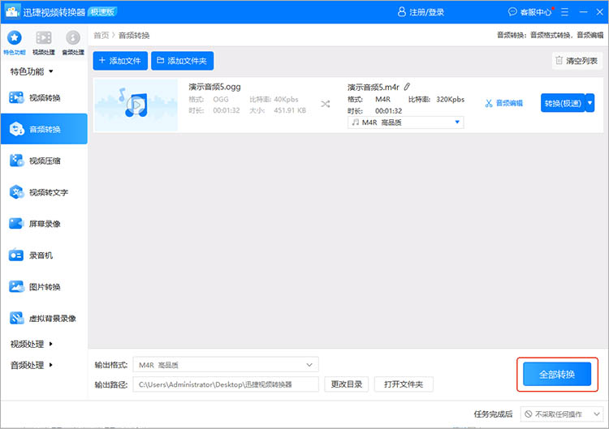
Task: Click the output filename 演示音频5.m4r
Action: click(374, 88)
